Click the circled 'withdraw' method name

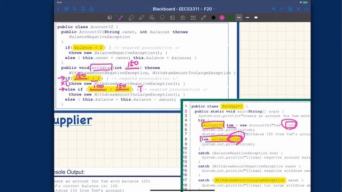click(101, 68)
